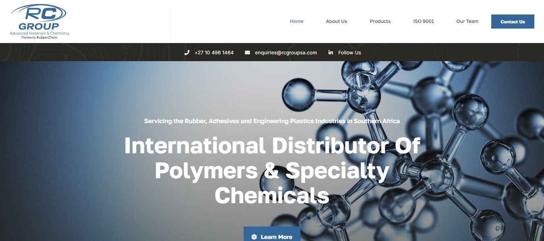
Task: Click the molecule icon on the Learn More button
Action: [x=254, y=237]
